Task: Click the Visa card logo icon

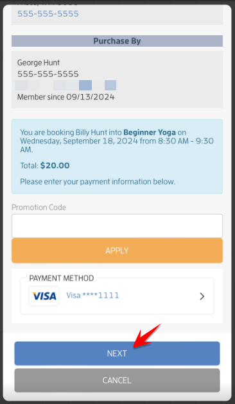Action: click(x=44, y=296)
